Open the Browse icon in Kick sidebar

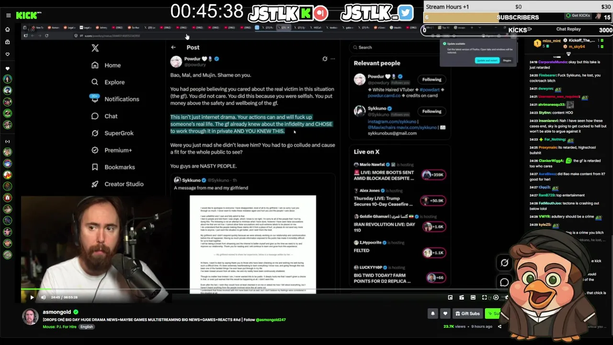click(x=7, y=42)
